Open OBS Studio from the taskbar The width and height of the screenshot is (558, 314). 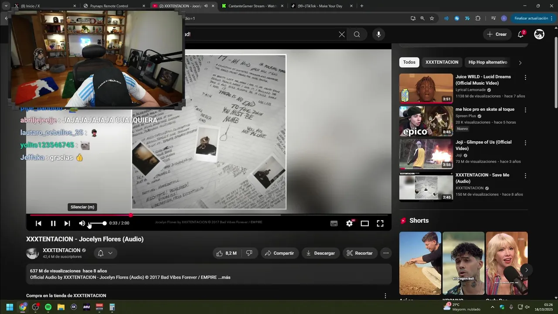[35, 307]
